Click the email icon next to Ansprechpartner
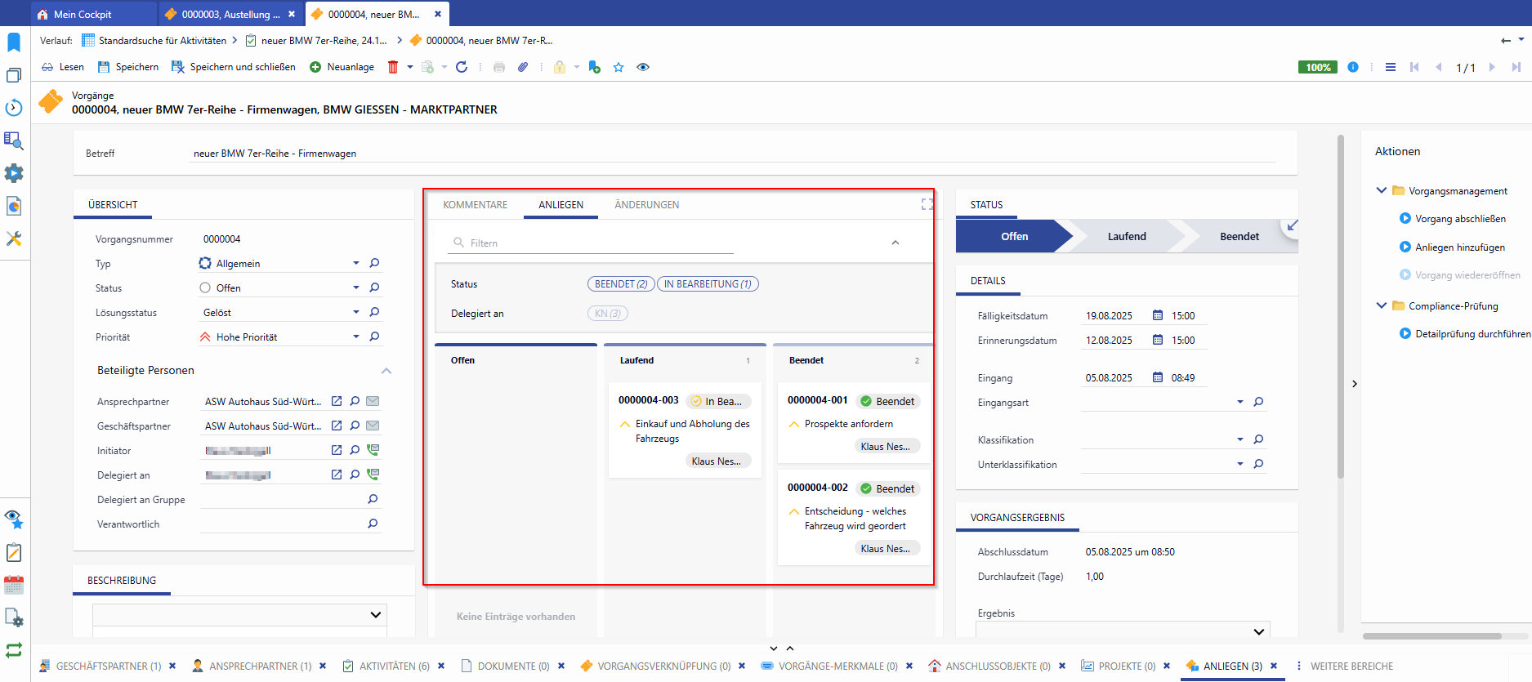The width and height of the screenshot is (1532, 682). [x=373, y=401]
